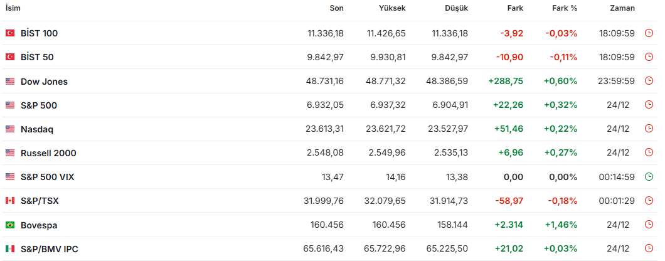Click the Turkish flag icon beside BİST 50
This screenshot has width=665, height=261.
coord(10,57)
